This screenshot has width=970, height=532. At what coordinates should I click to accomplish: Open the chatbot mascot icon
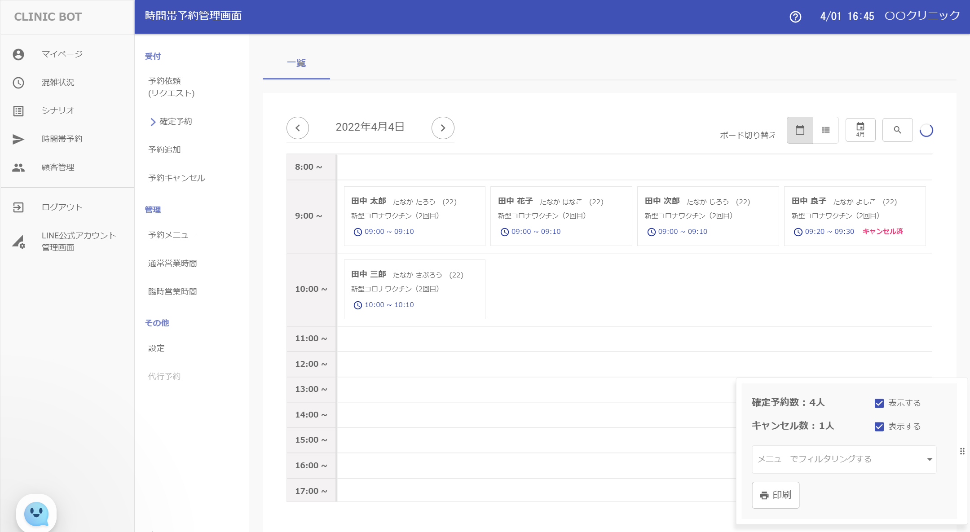coord(36,514)
